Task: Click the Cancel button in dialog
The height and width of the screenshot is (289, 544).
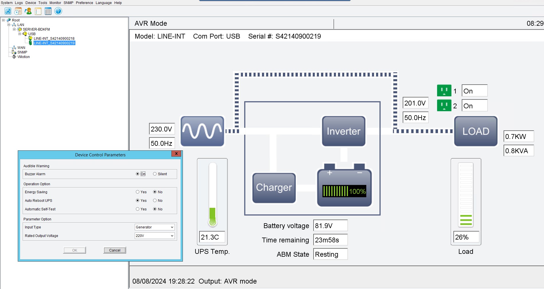Action: 115,250
